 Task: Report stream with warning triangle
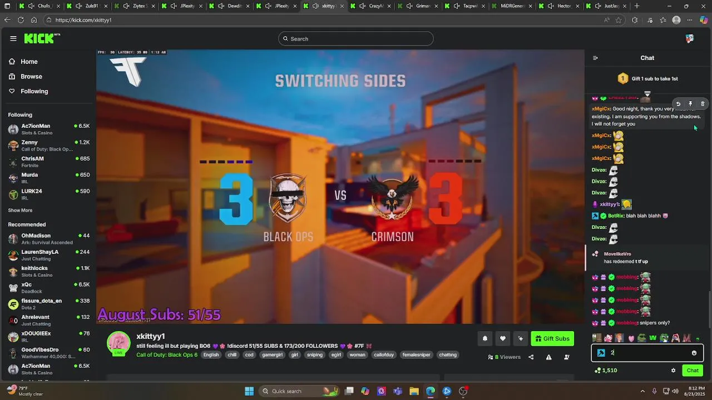tap(548, 357)
